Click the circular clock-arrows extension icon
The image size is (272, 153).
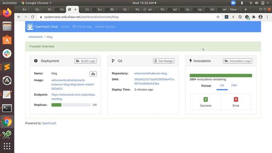point(240,17)
